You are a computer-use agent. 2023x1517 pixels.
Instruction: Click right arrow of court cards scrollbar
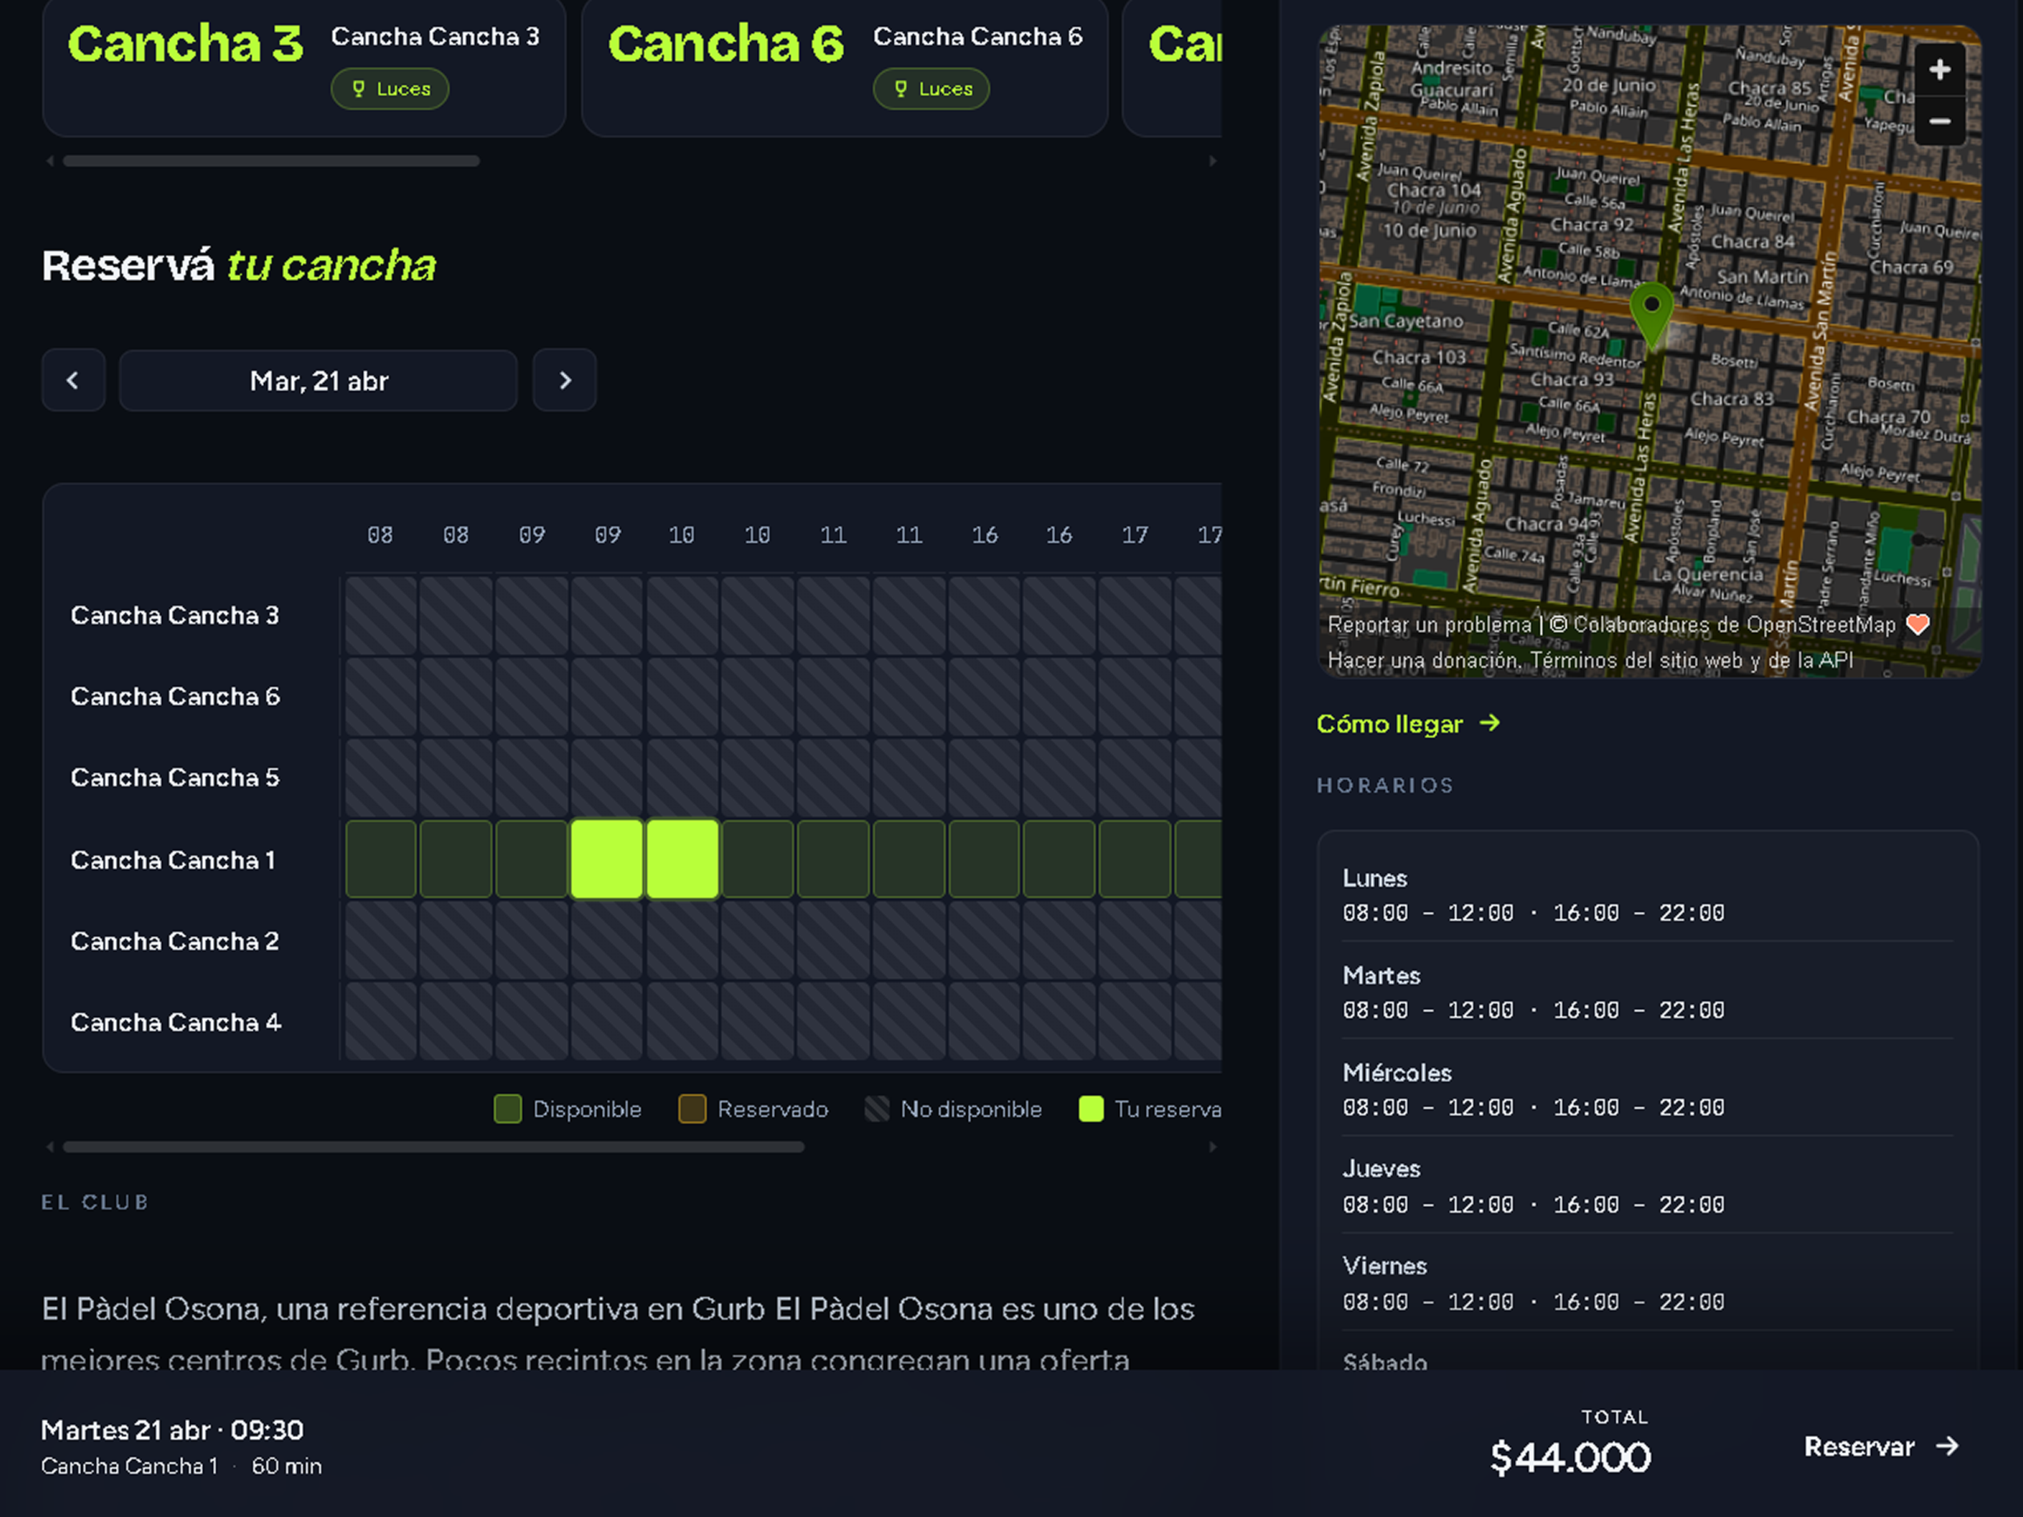click(x=1213, y=161)
